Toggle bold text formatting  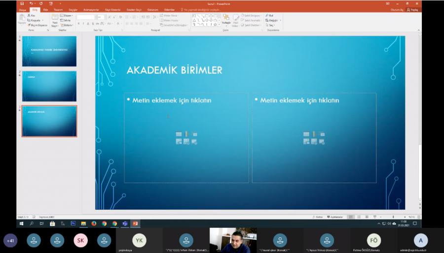(x=79, y=24)
